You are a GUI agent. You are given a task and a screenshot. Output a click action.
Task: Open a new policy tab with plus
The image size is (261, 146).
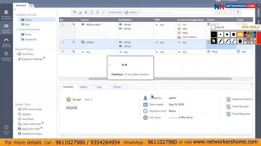click(32, 6)
